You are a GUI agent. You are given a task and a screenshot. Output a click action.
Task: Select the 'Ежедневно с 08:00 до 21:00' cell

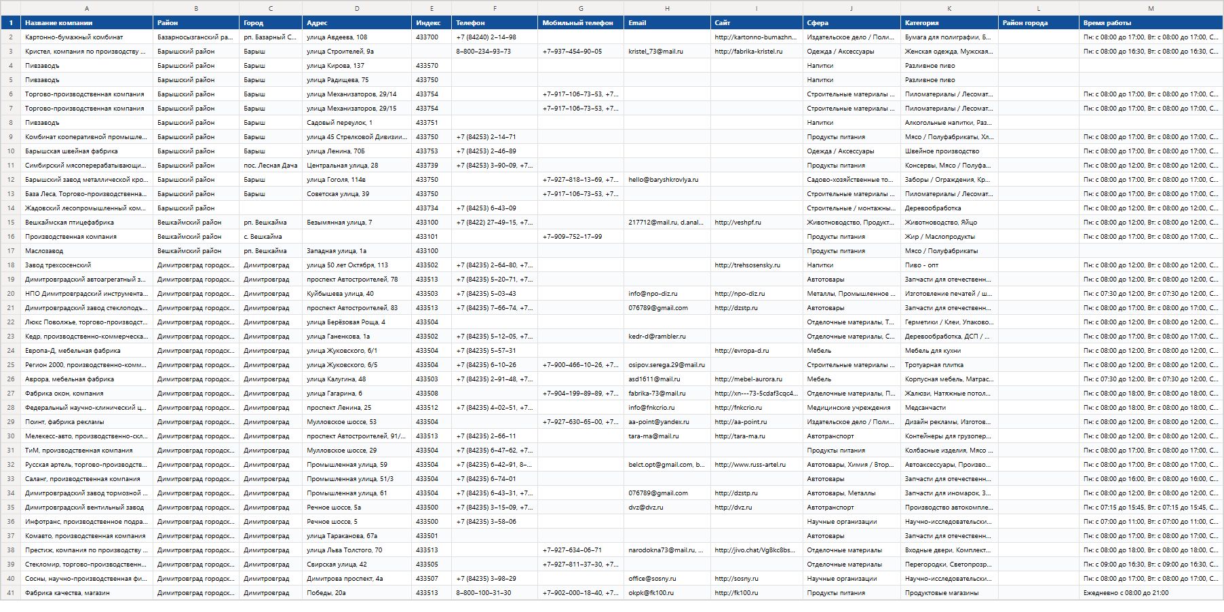[x=1151, y=593]
